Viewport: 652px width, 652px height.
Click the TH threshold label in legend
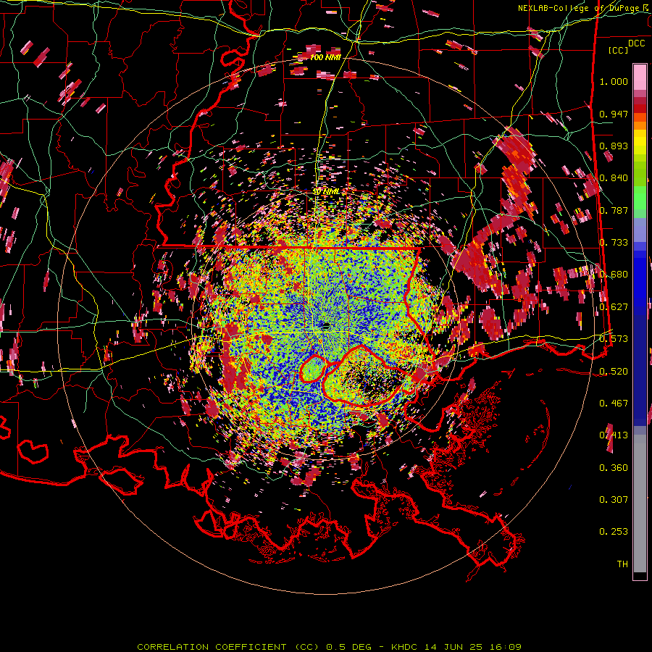(x=622, y=564)
